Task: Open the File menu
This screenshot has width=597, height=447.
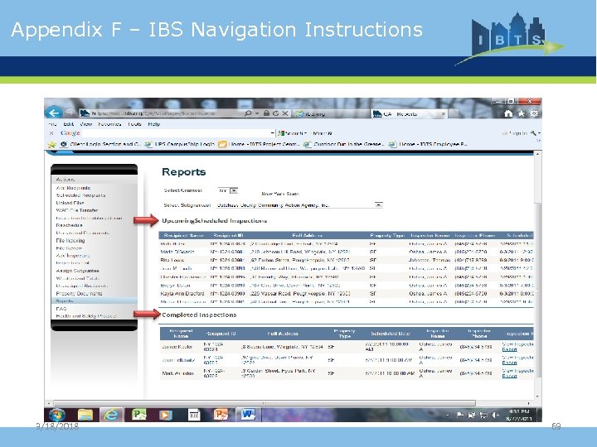Action: (x=52, y=124)
